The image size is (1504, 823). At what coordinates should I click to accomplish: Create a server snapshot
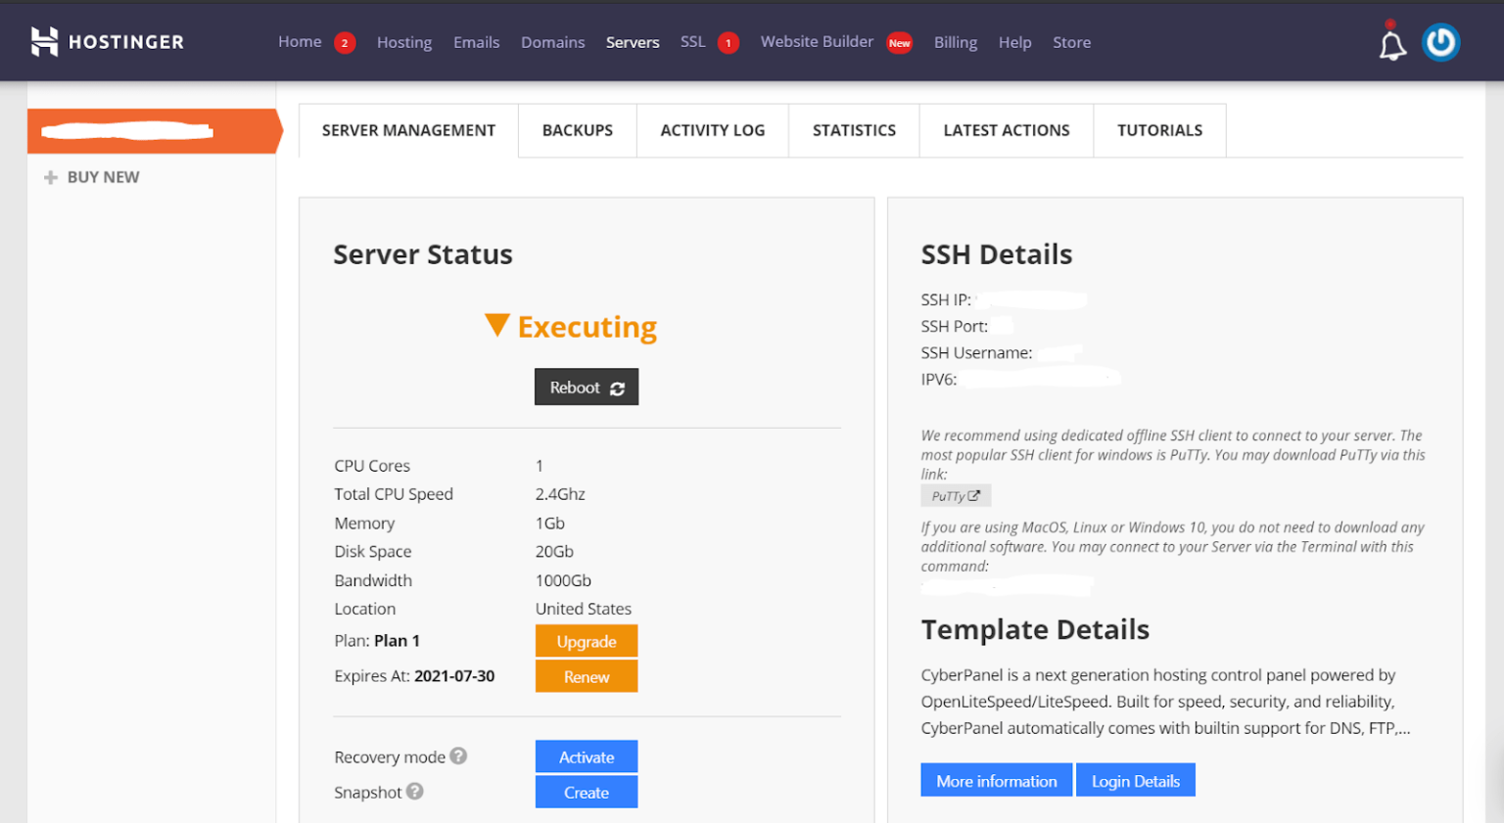(586, 792)
